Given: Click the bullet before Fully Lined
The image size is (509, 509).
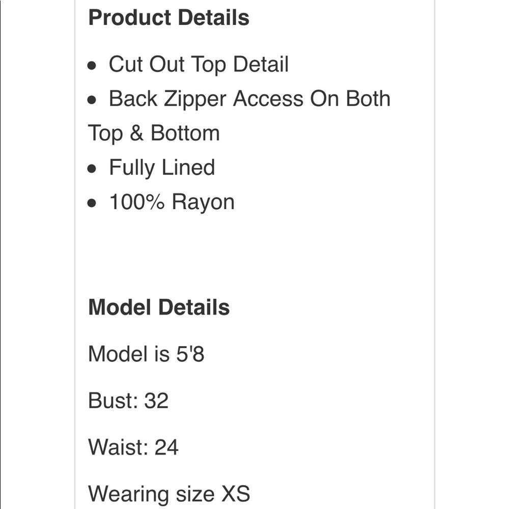Looking at the screenshot, I should (92, 169).
